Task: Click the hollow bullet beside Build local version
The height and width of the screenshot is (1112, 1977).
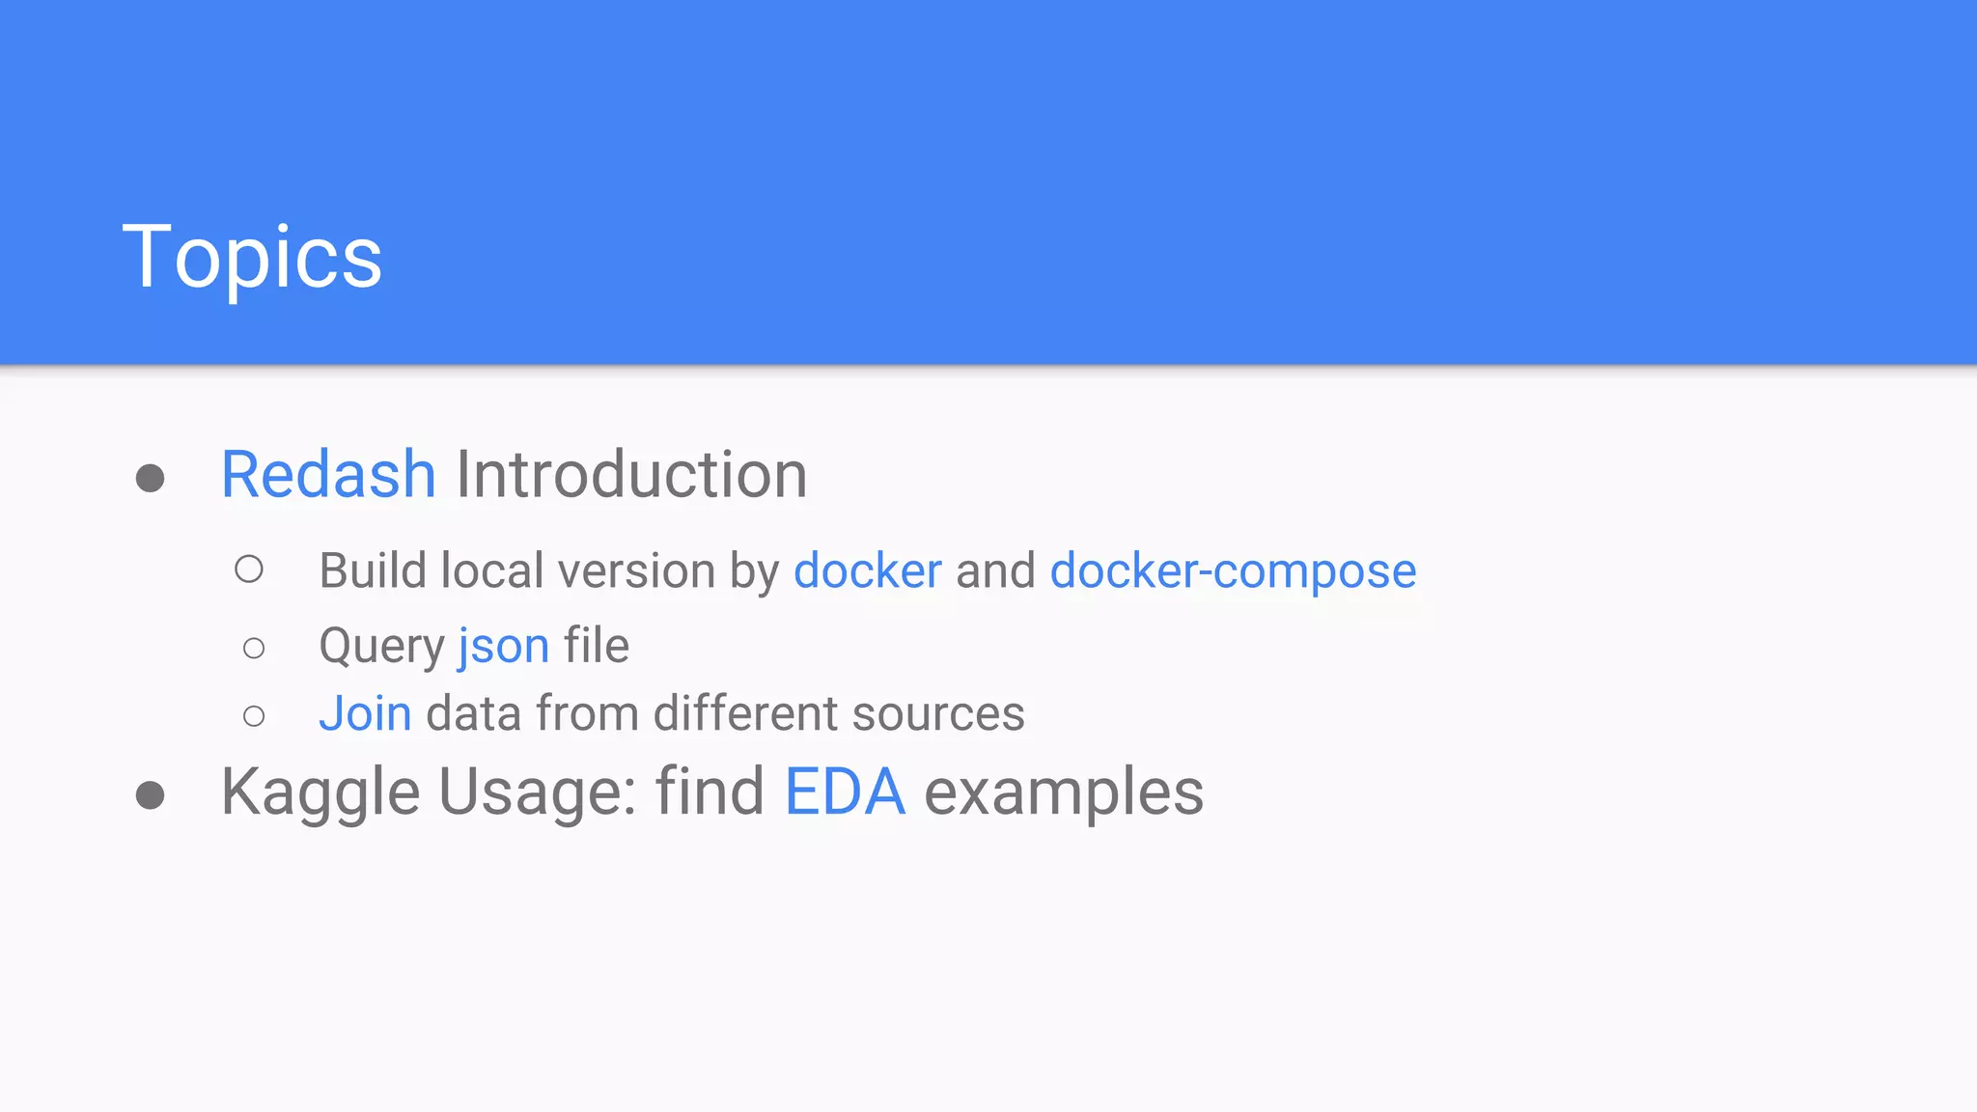Action: point(249,570)
